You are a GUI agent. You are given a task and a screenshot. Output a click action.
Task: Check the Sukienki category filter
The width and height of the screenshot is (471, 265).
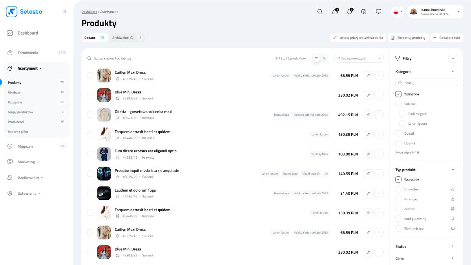click(x=398, y=104)
